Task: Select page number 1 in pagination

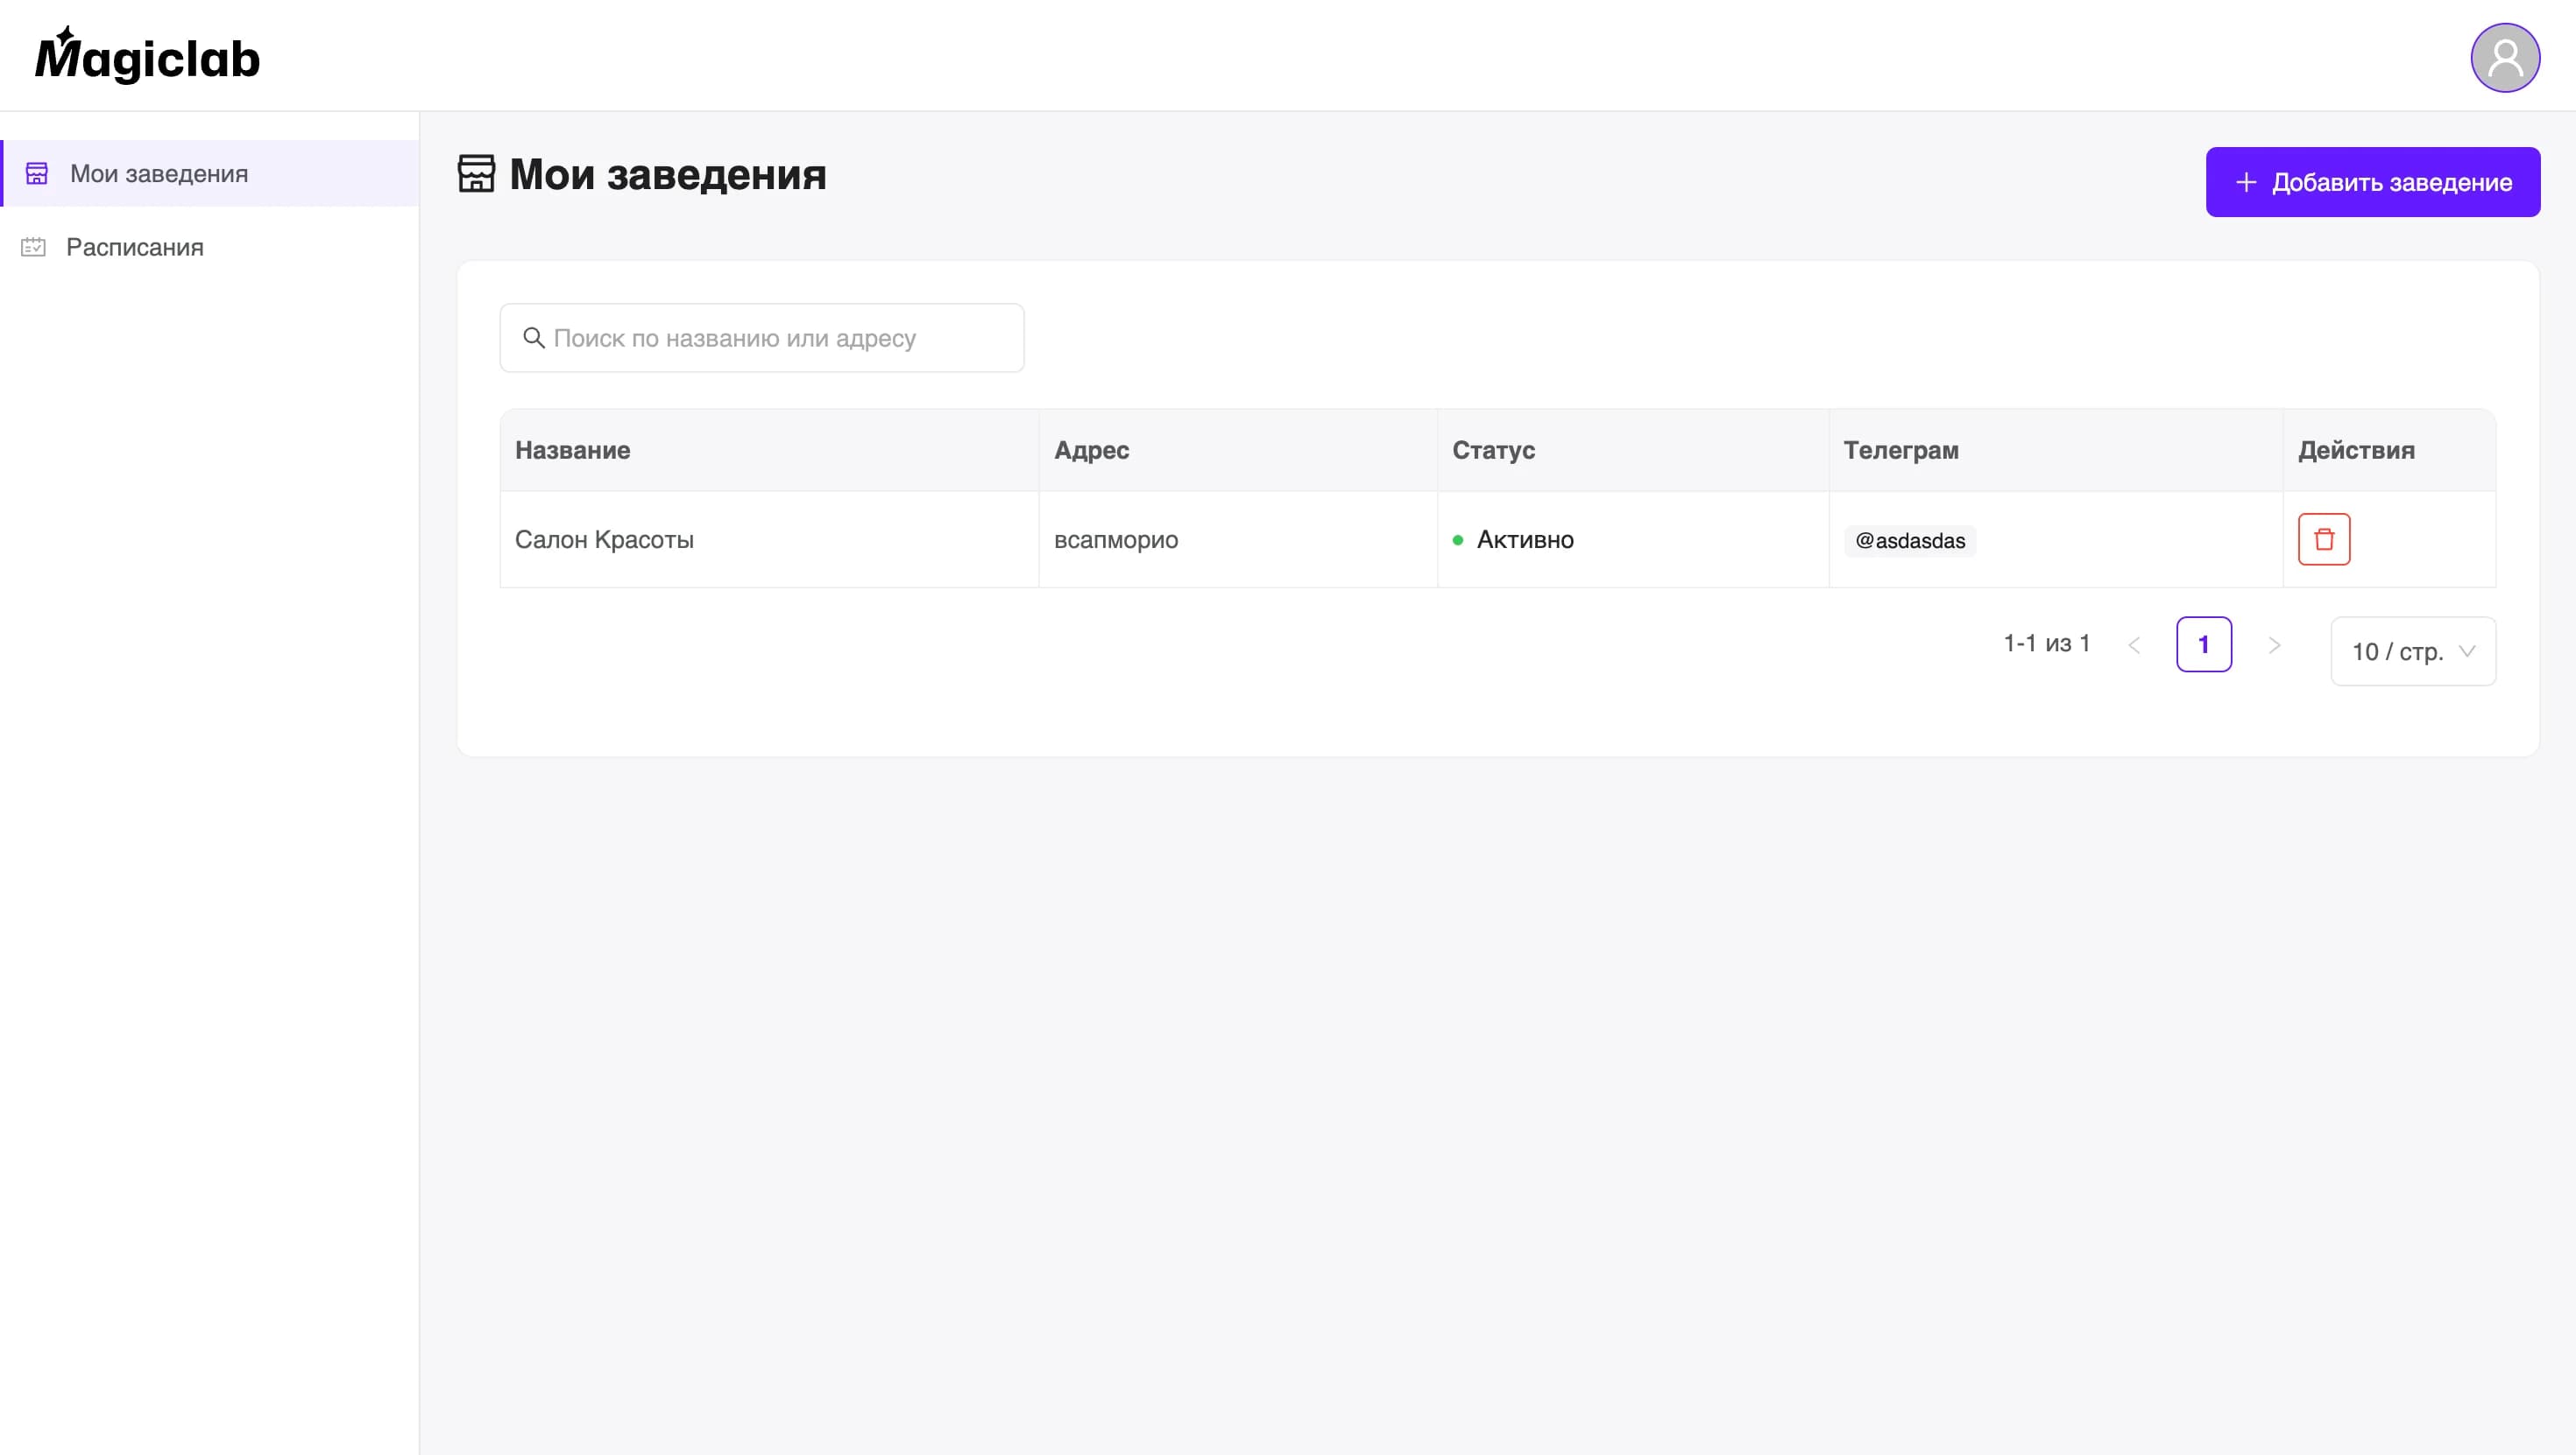Action: [x=2204, y=644]
